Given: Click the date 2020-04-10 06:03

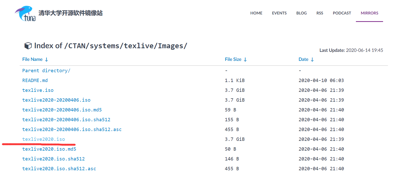Looking at the screenshot, I should point(321,80).
